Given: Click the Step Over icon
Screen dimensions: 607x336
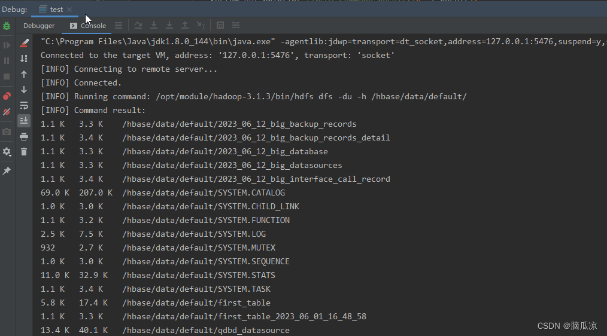Looking at the screenshot, I should tap(138, 26).
